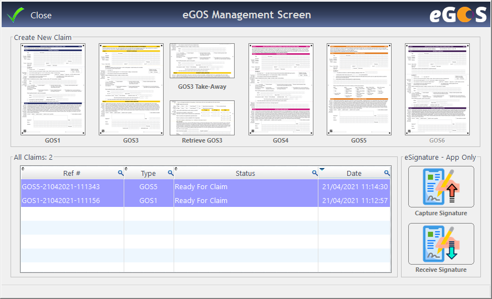Click the Status column search magnifier
492x299 pixels.
pyautogui.click(x=315, y=173)
